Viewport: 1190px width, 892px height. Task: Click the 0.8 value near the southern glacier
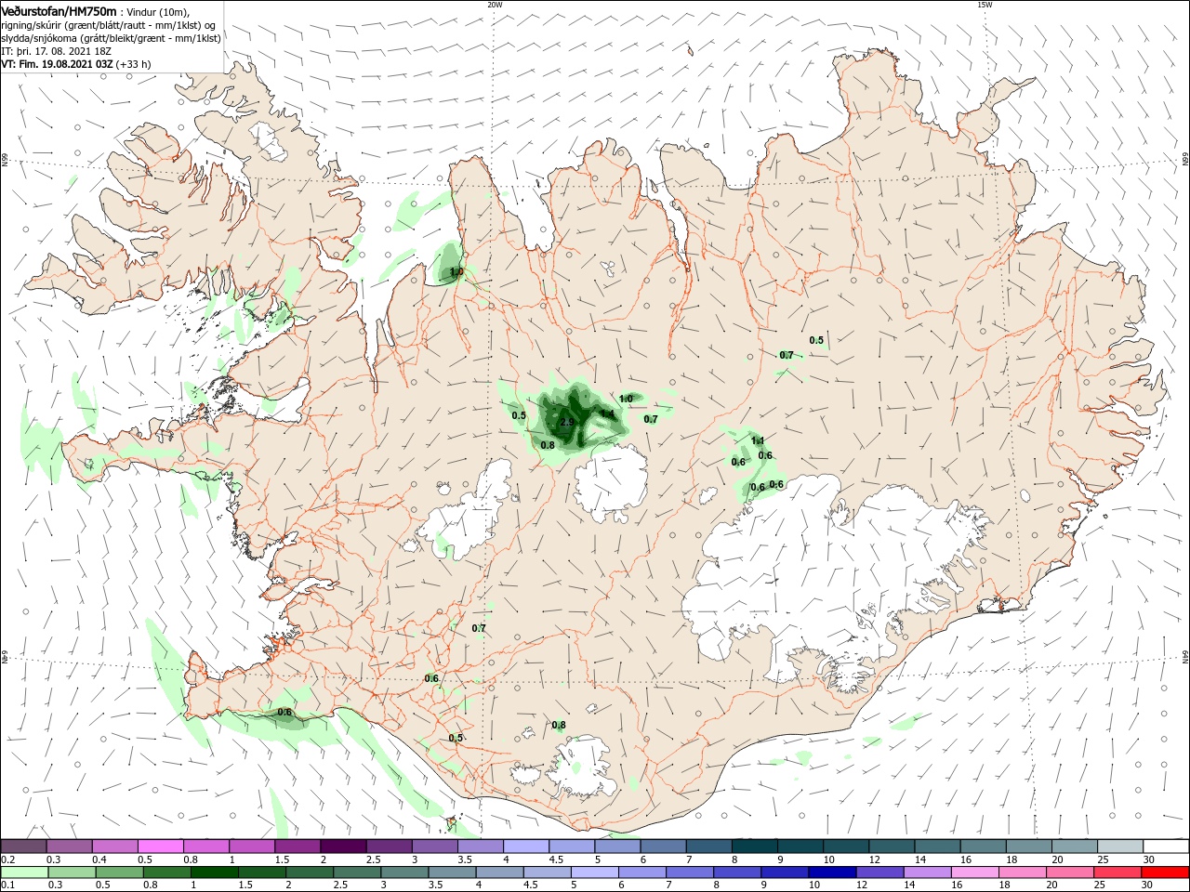pyautogui.click(x=559, y=726)
